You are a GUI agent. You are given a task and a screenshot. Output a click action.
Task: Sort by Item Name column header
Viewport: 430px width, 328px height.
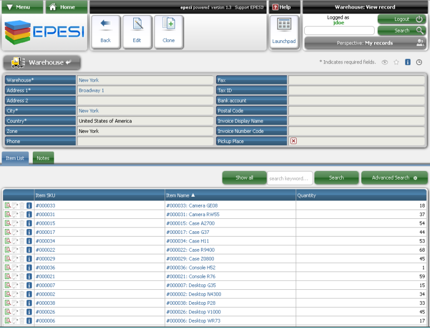click(181, 195)
